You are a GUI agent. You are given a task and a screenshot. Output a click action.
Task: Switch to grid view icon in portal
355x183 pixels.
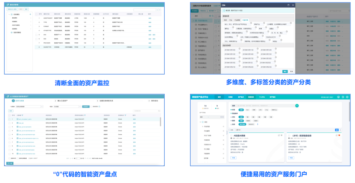coord(336,130)
